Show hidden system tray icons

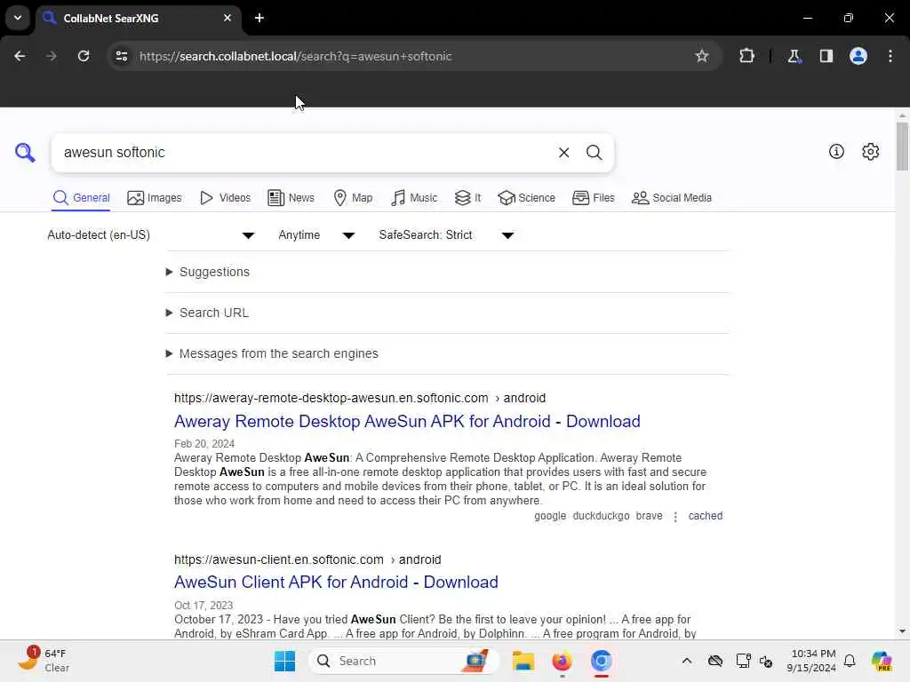tap(687, 661)
